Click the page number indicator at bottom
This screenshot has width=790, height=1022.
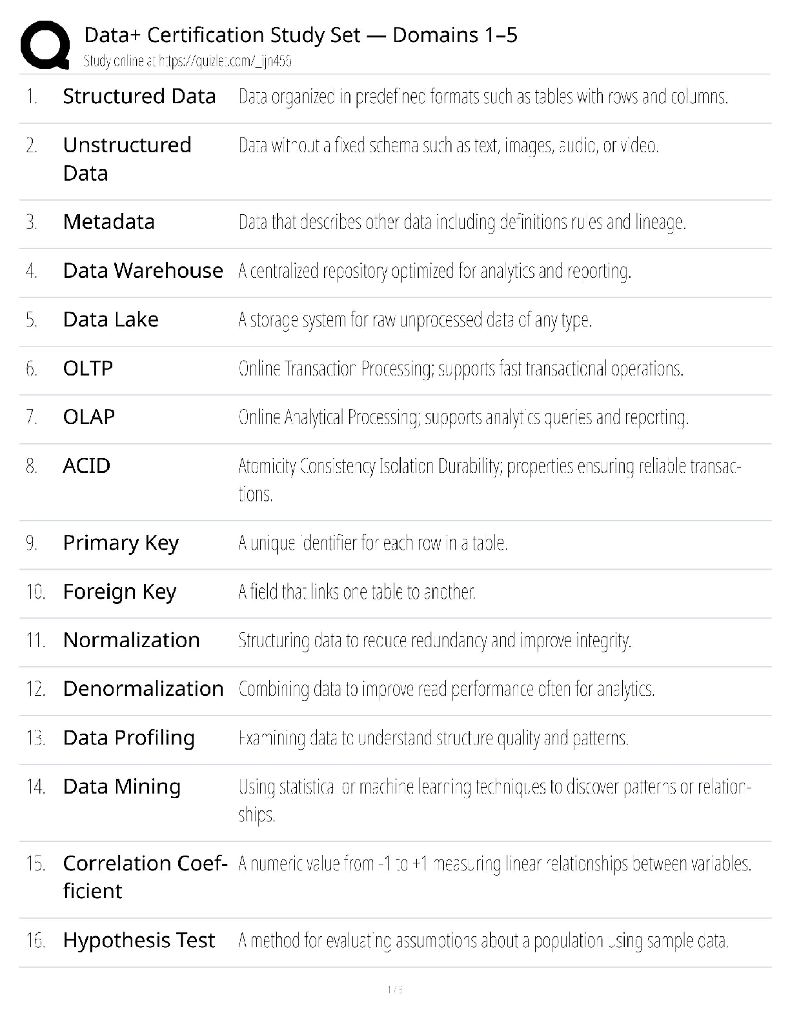pos(395,990)
